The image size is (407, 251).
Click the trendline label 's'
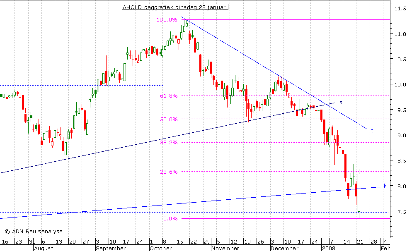(341, 103)
